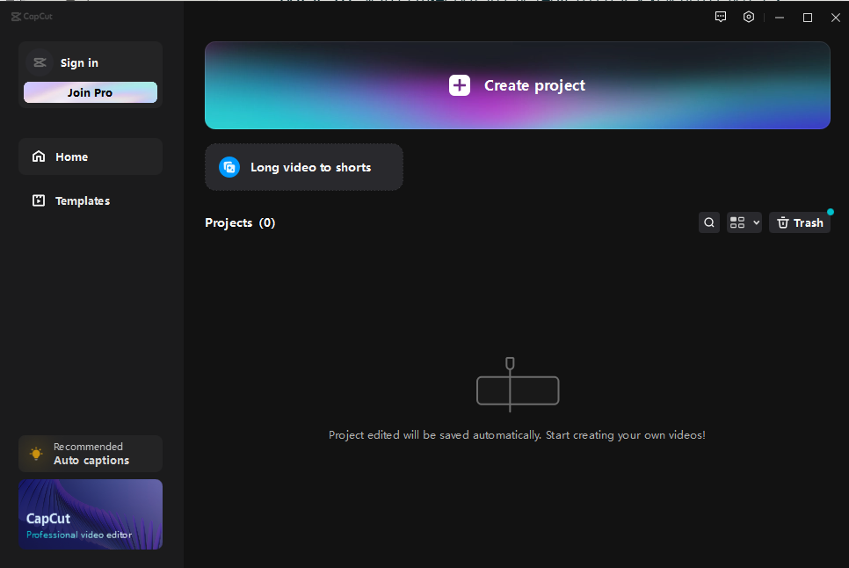Click the Home house icon
Viewport: 849px width, 568px height.
tap(39, 157)
